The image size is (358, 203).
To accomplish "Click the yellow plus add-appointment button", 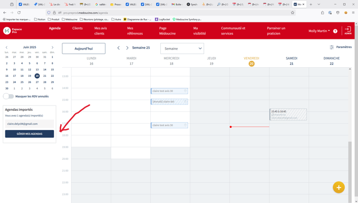I will (339, 188).
